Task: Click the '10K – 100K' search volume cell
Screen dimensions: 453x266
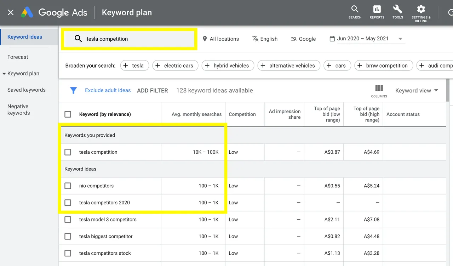Action: tap(206, 152)
